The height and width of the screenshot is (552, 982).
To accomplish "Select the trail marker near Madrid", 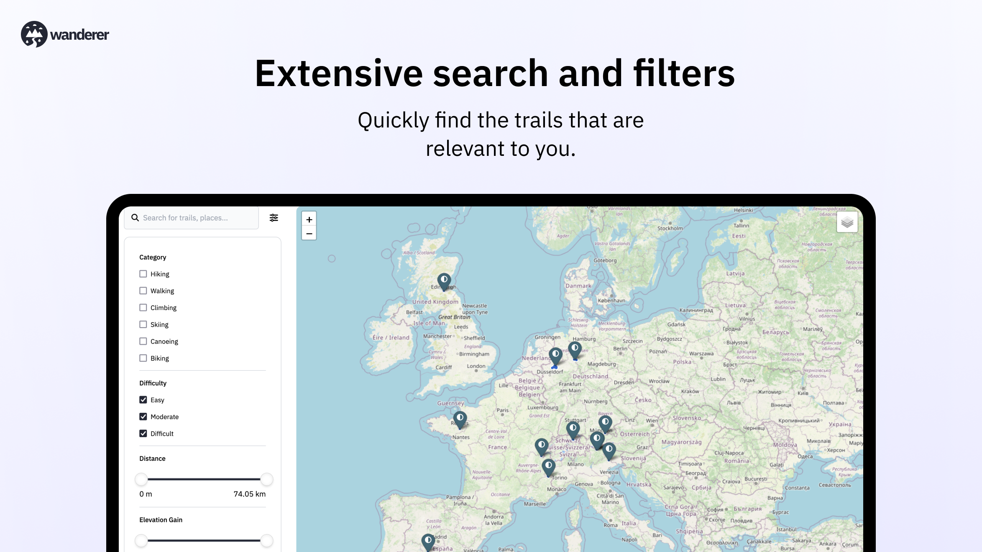I will click(428, 543).
